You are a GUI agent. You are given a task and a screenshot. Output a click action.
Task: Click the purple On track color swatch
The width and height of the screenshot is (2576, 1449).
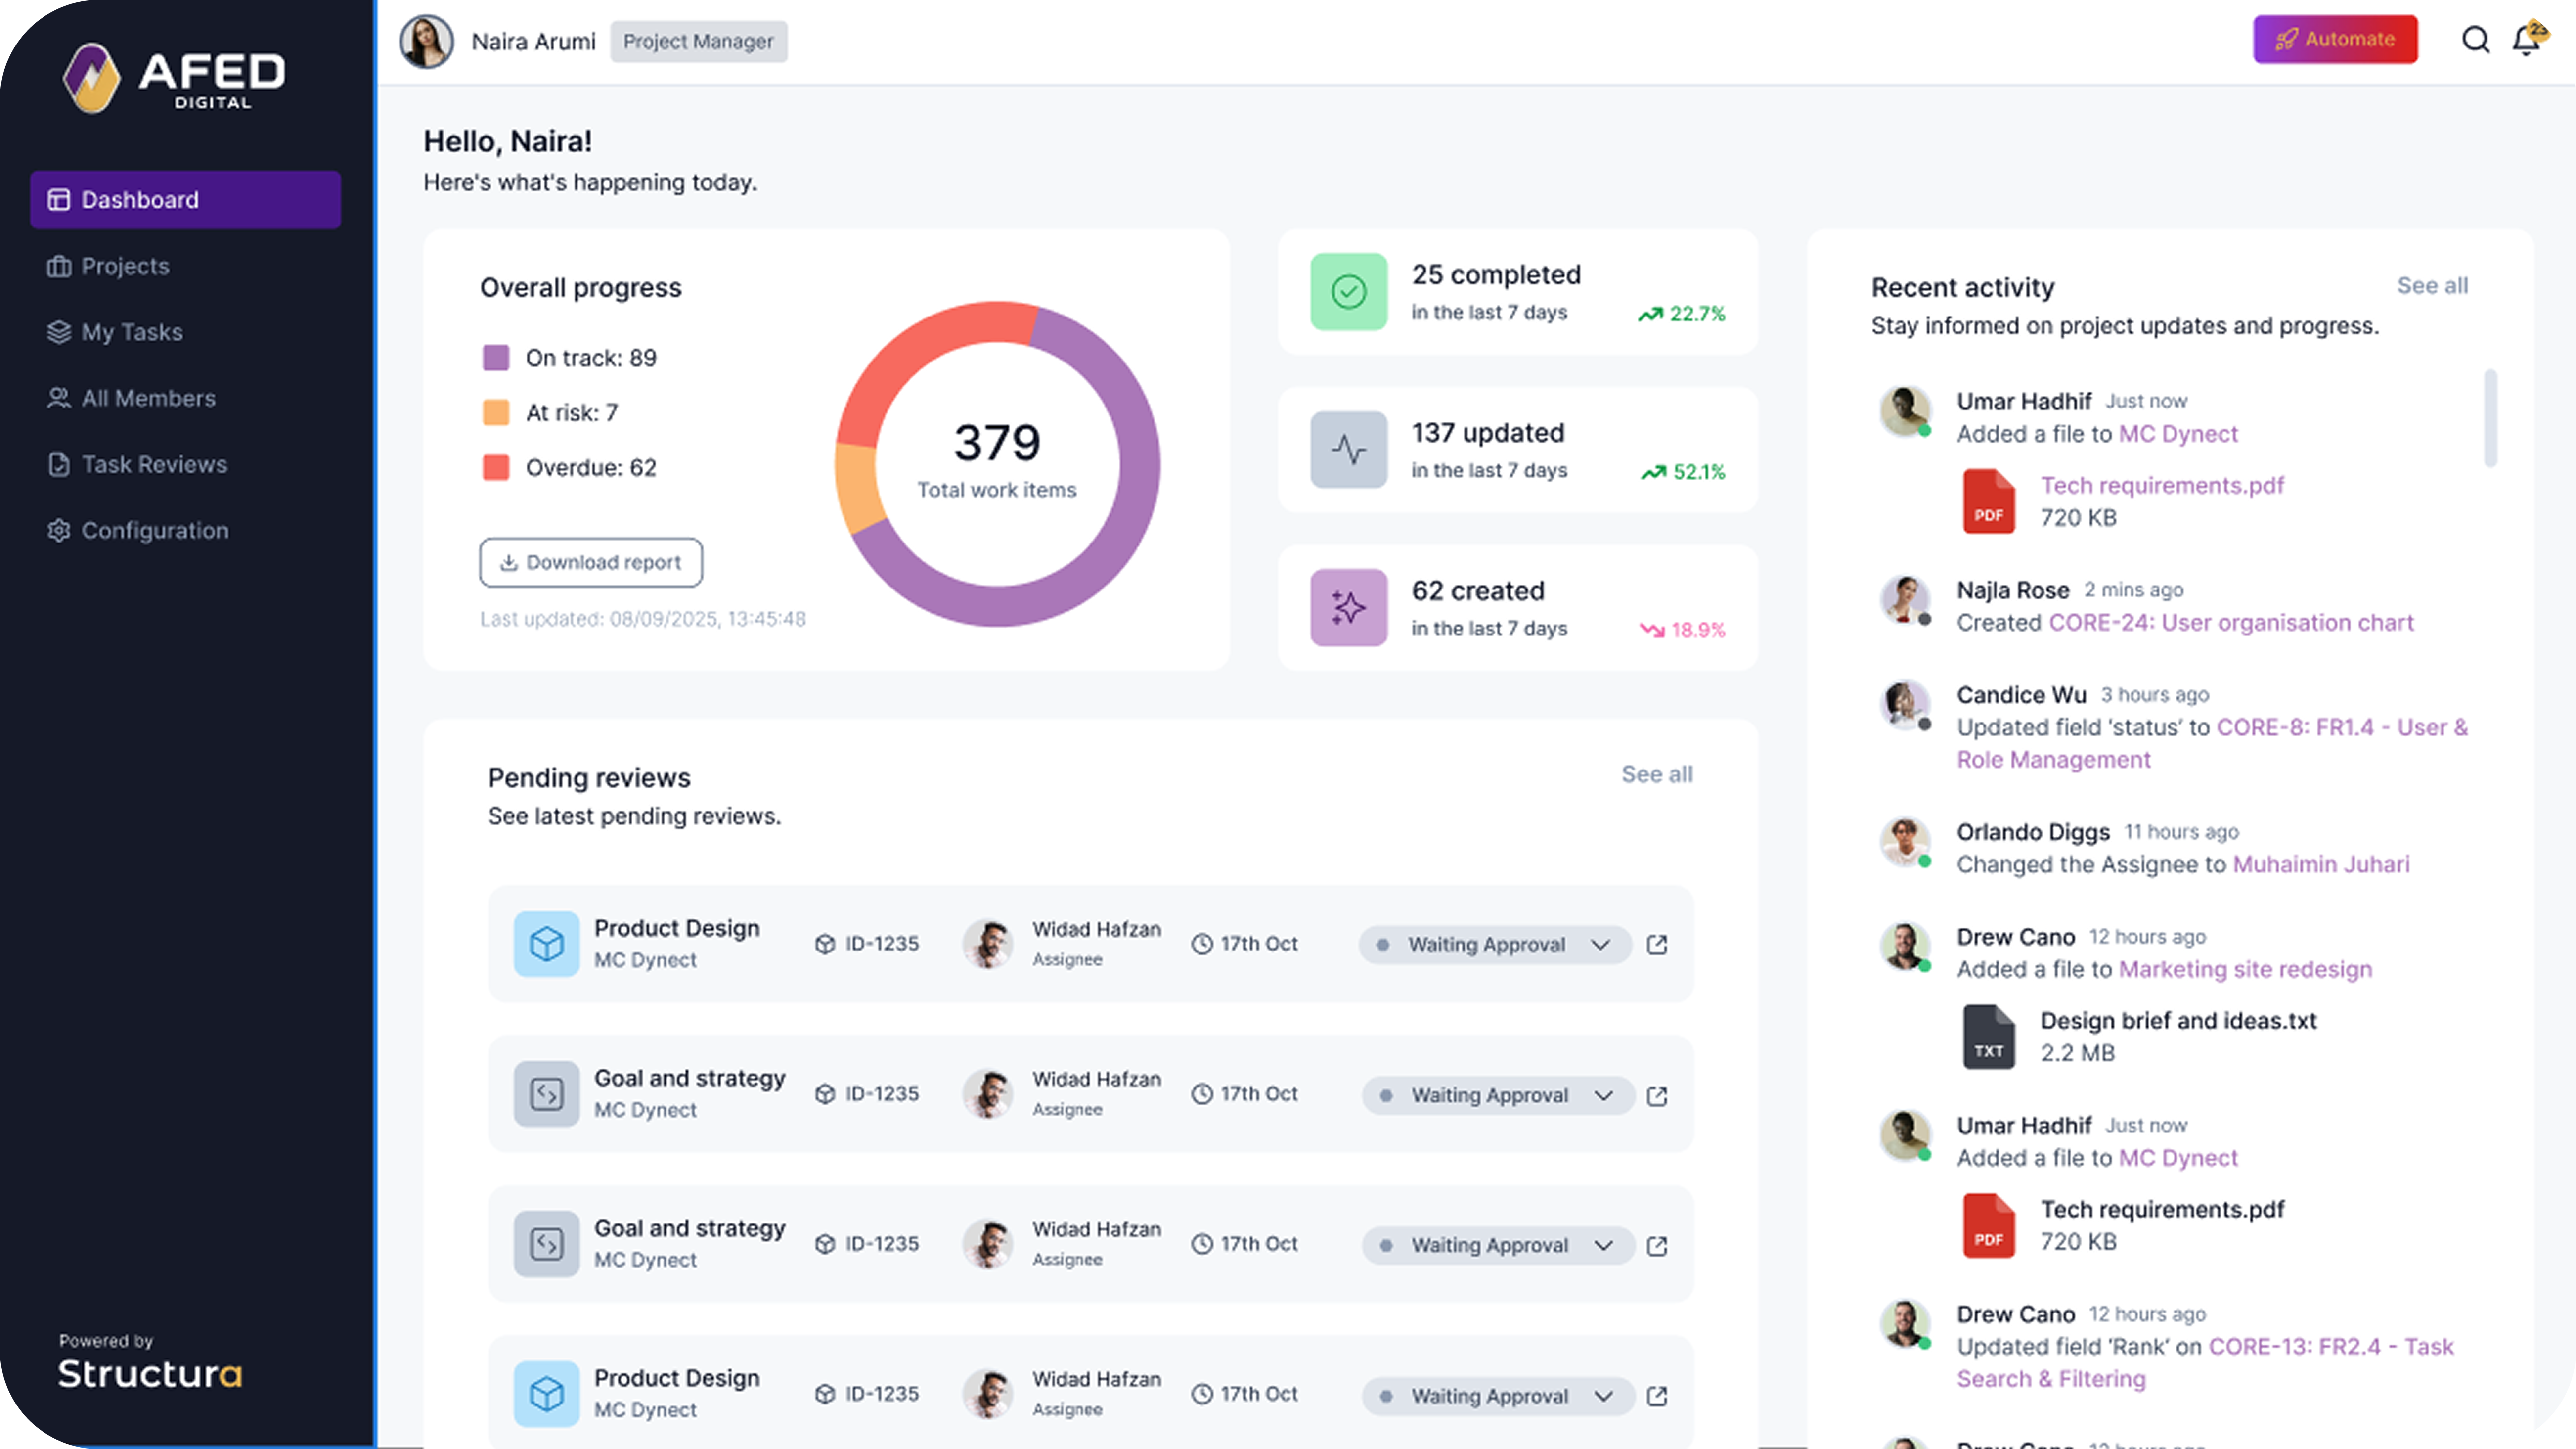[x=497, y=356]
